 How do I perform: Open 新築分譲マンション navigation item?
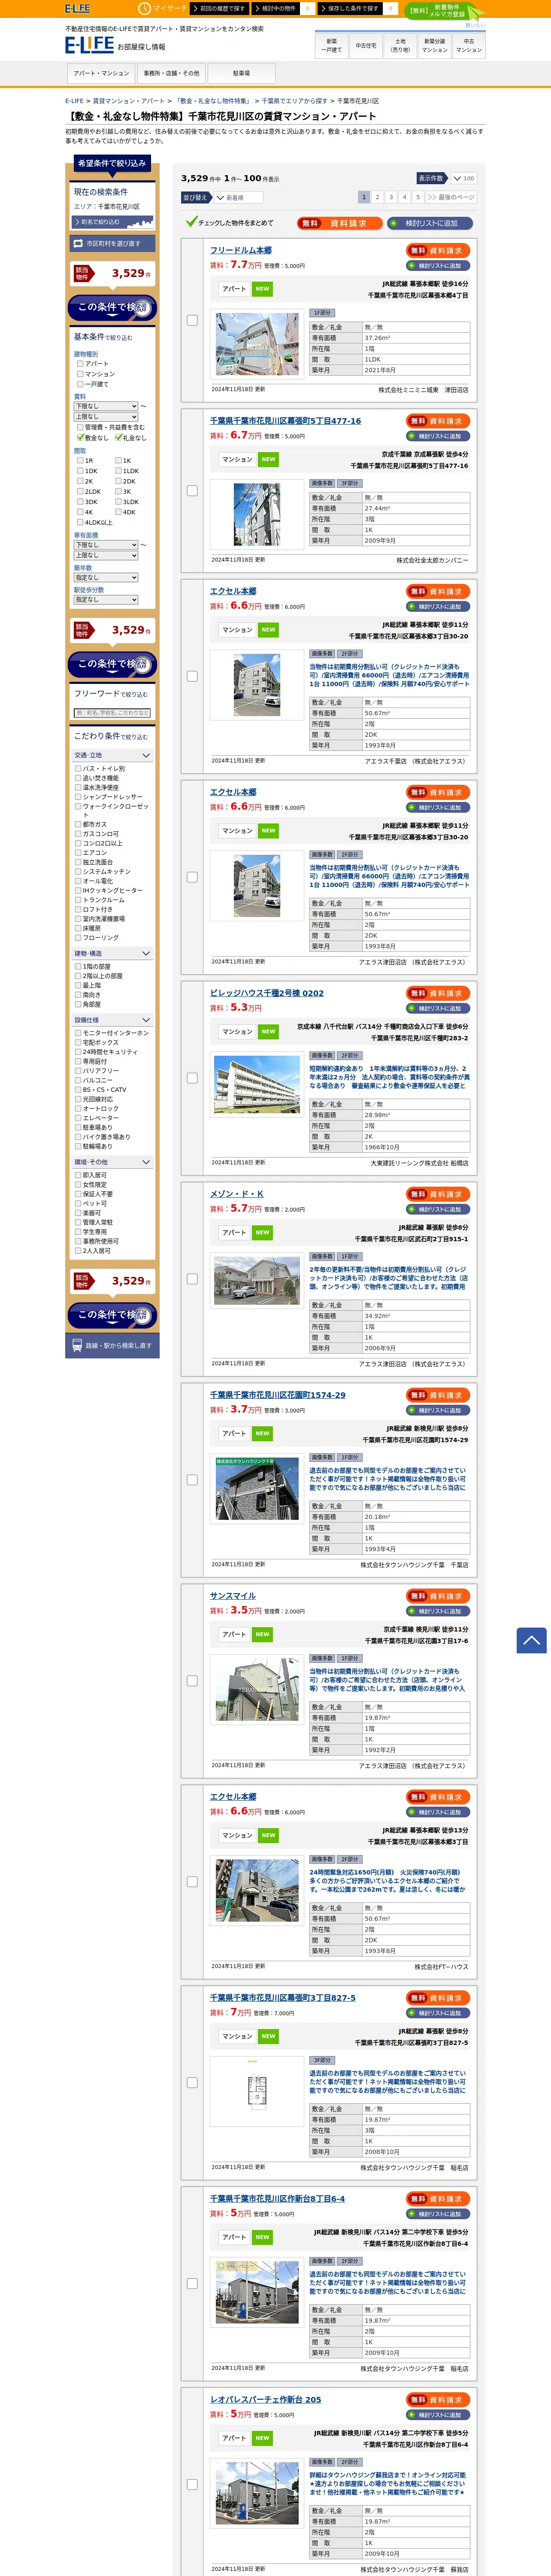point(434,45)
